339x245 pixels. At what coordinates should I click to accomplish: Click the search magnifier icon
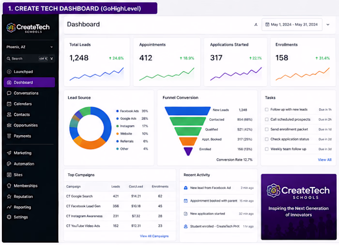pyautogui.click(x=8, y=59)
